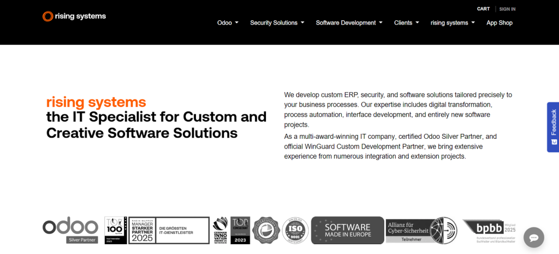Click the bpbb Mitglied 2025 logo
559x254 pixels.
tap(489, 231)
